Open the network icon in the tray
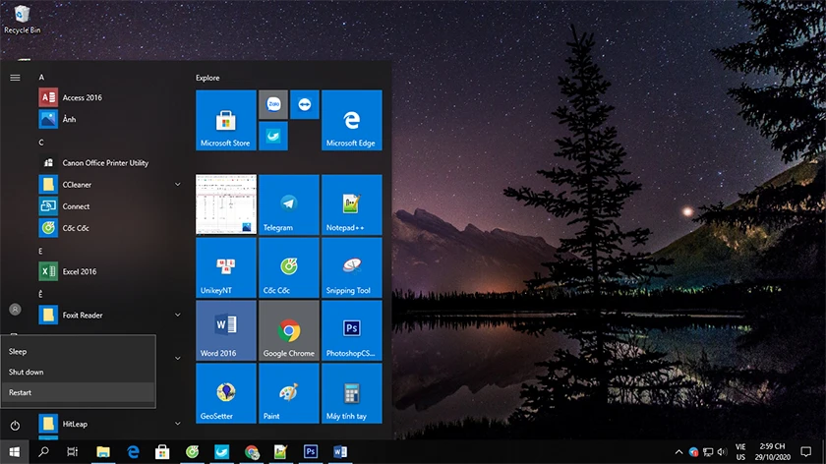 [708, 452]
